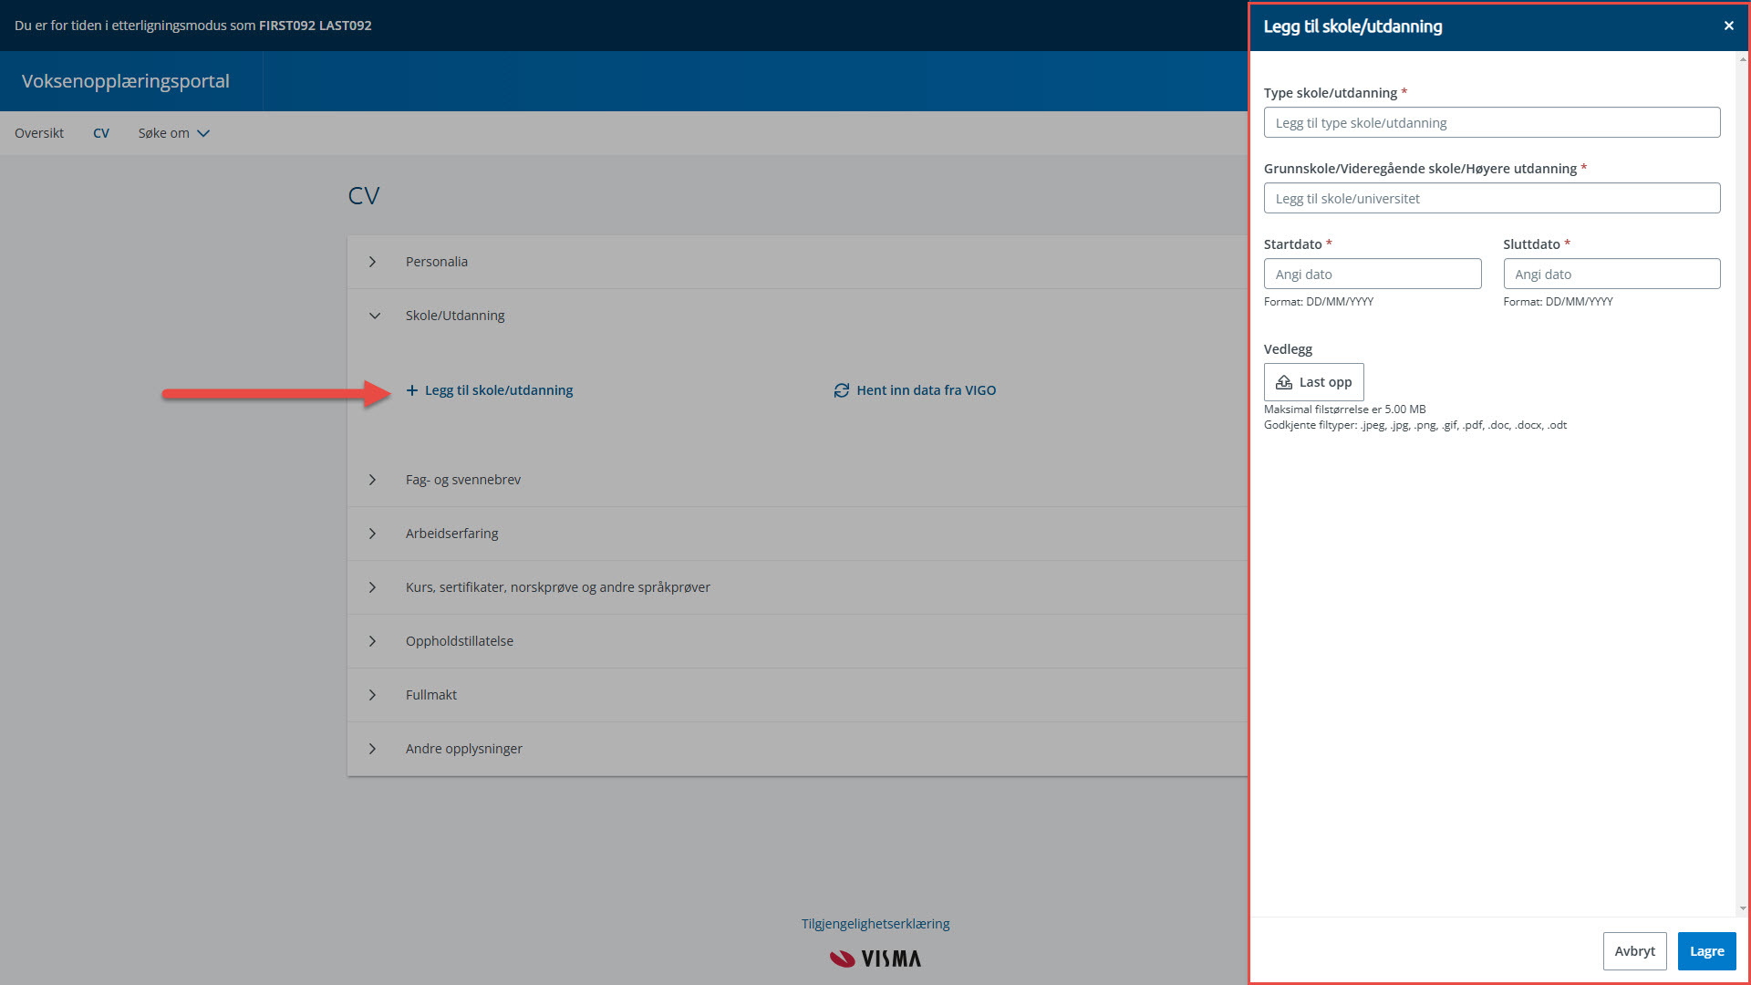This screenshot has height=985, width=1751.
Task: Go to the Oversikt menu item
Action: point(39,133)
